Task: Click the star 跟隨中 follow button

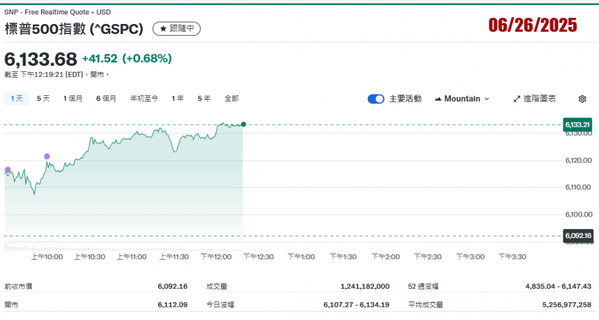Action: [x=177, y=28]
